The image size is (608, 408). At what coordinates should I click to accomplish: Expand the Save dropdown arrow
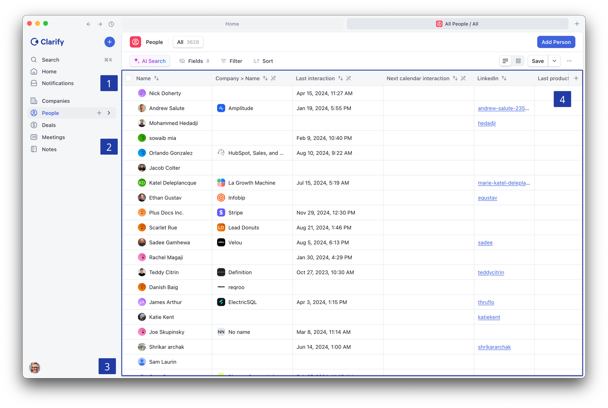tap(554, 61)
